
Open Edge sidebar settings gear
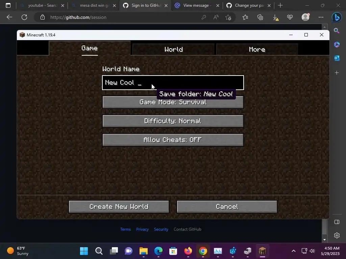click(337, 235)
